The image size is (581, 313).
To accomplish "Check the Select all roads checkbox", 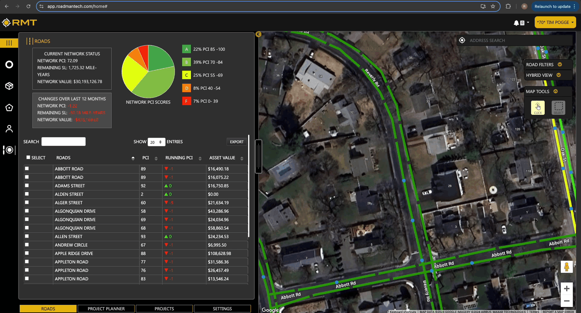I will (x=28, y=157).
